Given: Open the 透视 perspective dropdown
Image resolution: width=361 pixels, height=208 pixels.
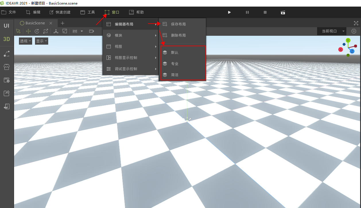Looking at the screenshot, I should 26,41.
